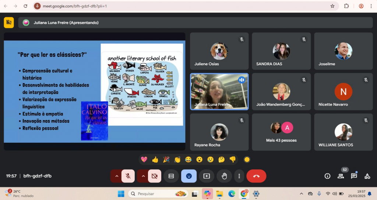Turn on the camera
Screen dimensions: 377x200
click(154, 176)
